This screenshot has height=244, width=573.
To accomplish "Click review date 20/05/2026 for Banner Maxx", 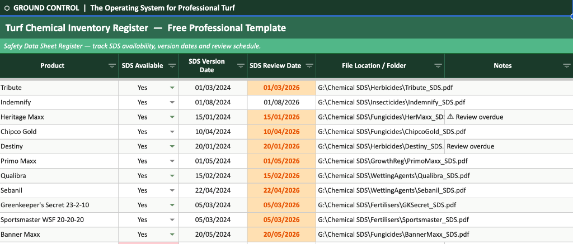I will 281,235.
